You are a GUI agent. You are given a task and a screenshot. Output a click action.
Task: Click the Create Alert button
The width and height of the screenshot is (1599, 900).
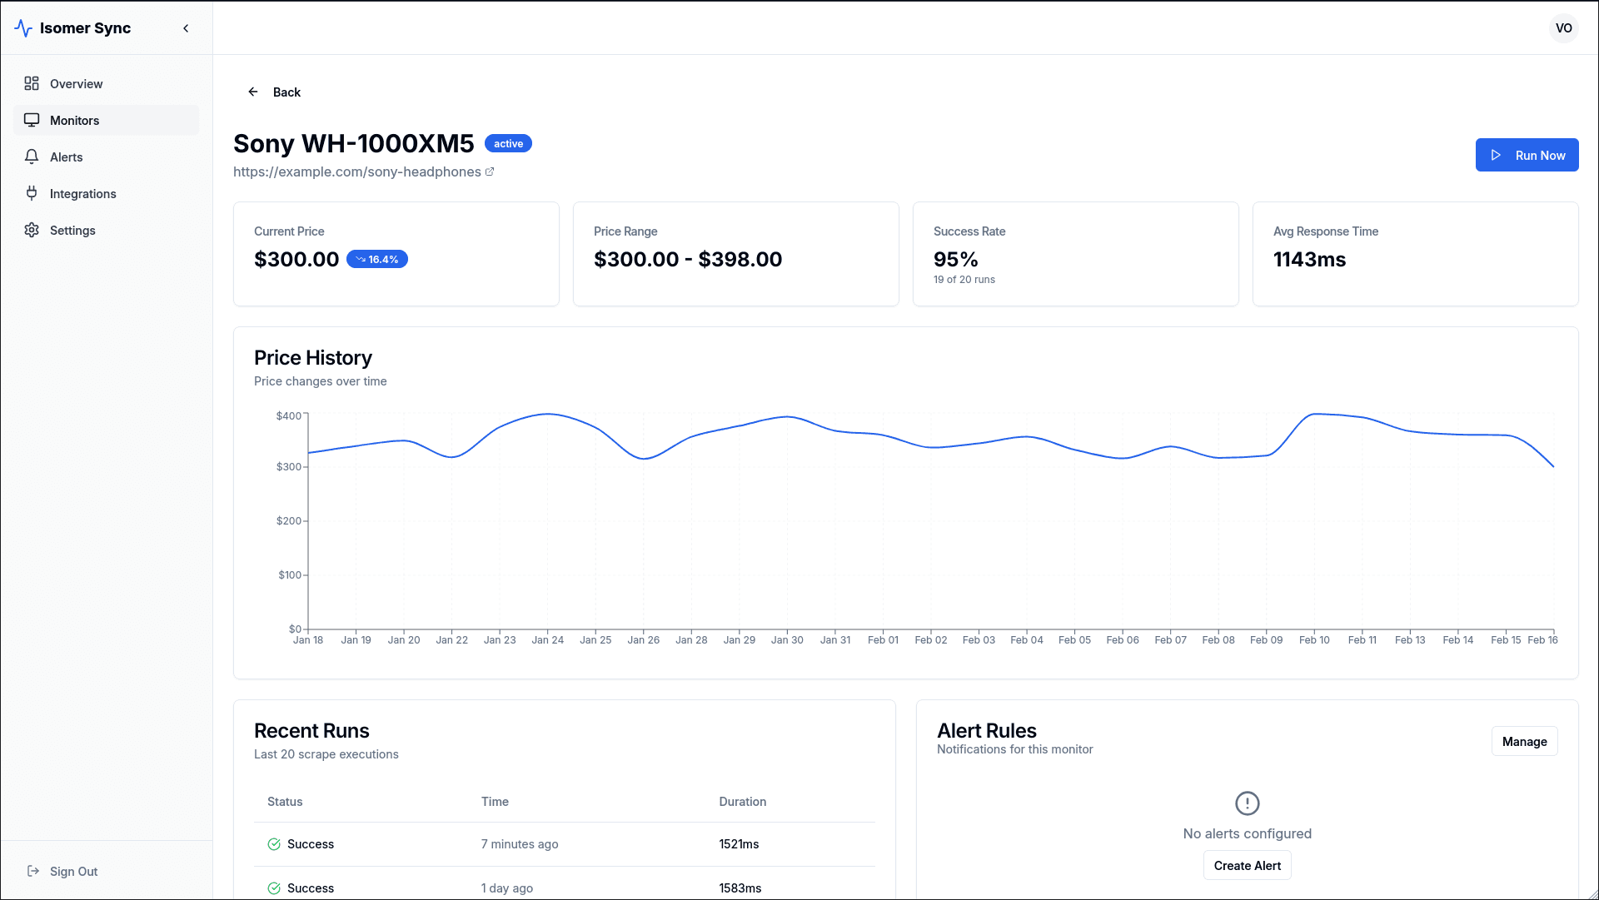pyautogui.click(x=1247, y=866)
